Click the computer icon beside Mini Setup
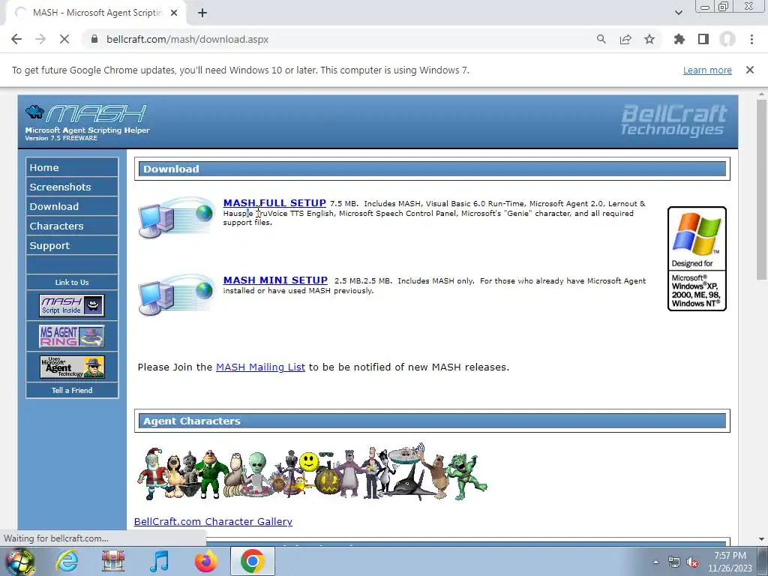Image resolution: width=768 pixels, height=576 pixels. (176, 295)
